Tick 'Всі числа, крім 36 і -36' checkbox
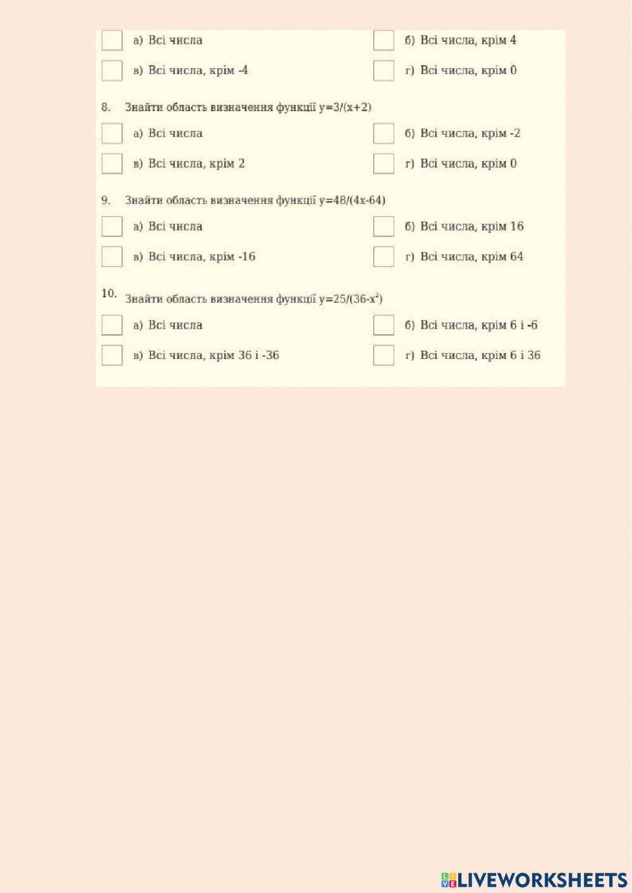Screen dimensions: 632x893 point(112,355)
